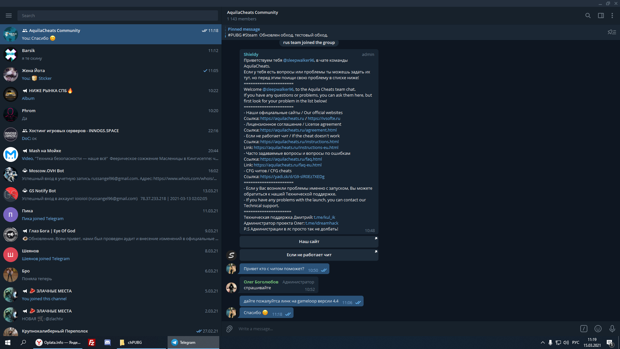Screen dimensions: 620x349
Task: Toggle the right sidebar info panel
Action: tap(601, 16)
